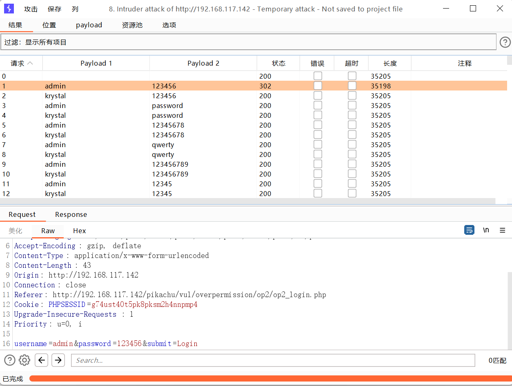
Task: Open the 列 menu
Action: click(75, 9)
